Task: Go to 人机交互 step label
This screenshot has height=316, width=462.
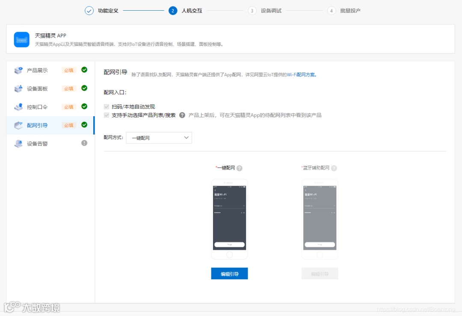Action: pyautogui.click(x=192, y=11)
